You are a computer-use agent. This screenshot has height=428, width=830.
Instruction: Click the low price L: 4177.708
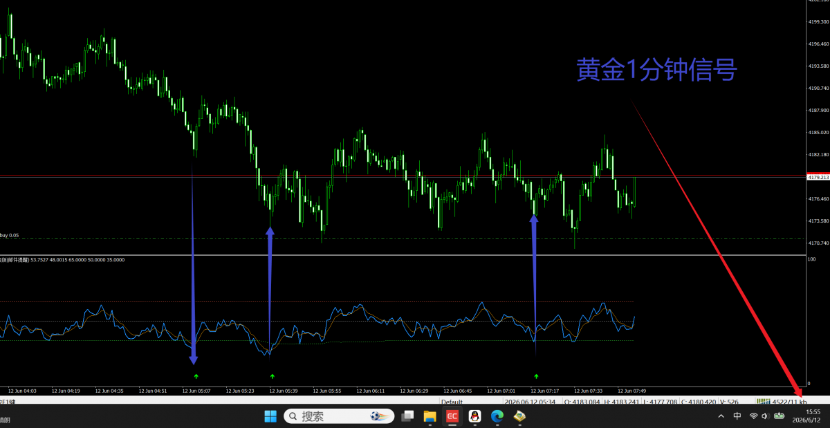coord(660,402)
